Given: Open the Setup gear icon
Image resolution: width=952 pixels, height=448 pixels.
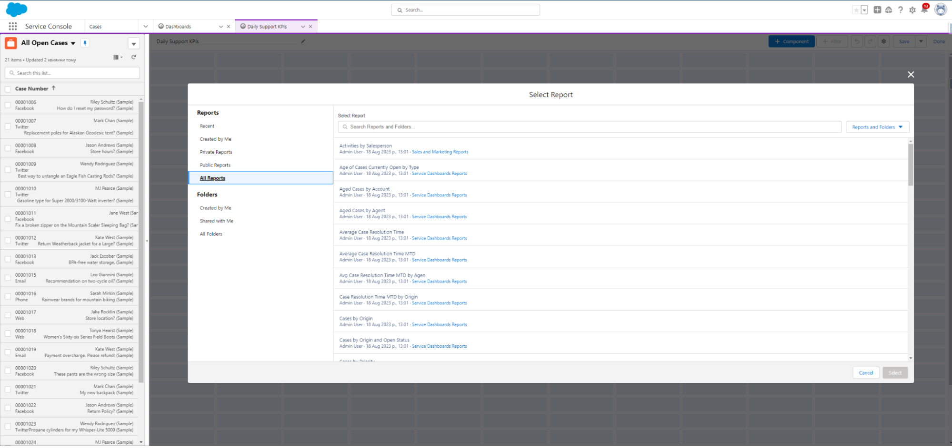Looking at the screenshot, I should tap(912, 10).
